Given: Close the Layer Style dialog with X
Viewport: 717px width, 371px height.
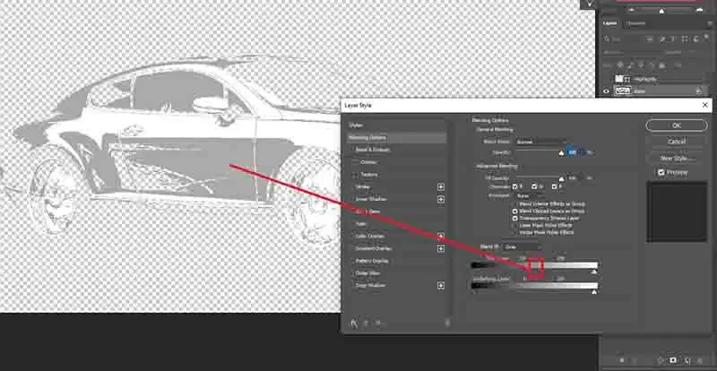Looking at the screenshot, I should 705,105.
